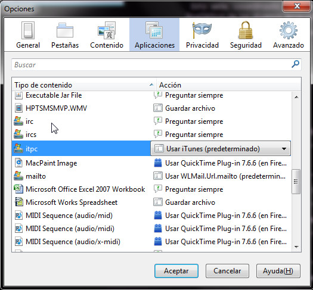Click the mailto protocol icon

coord(18,176)
